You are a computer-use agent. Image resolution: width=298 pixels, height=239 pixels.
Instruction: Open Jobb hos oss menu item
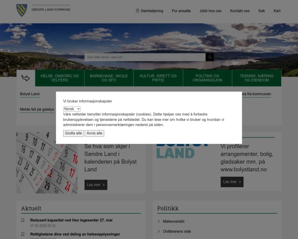click(x=211, y=11)
